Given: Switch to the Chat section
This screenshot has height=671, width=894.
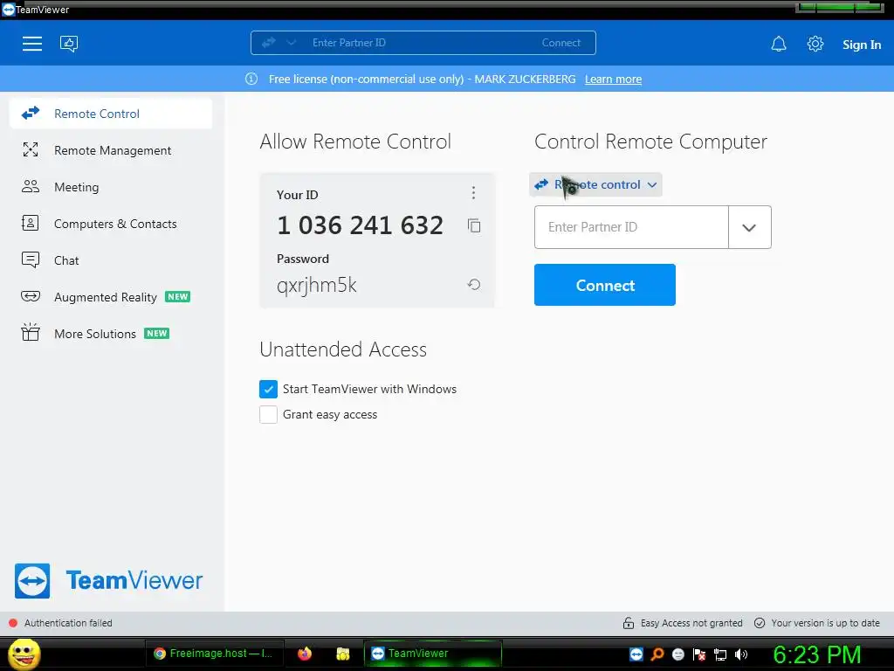Looking at the screenshot, I should click(111, 260).
